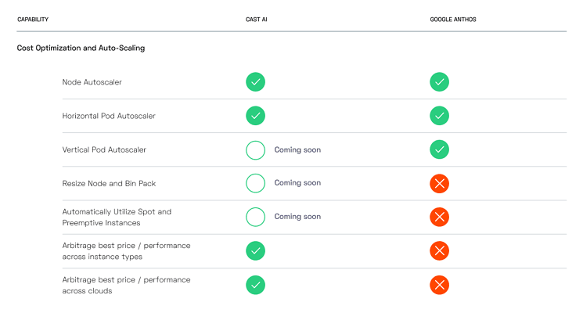
Task: Click the CAPABILITY column header
Action: click(x=33, y=20)
